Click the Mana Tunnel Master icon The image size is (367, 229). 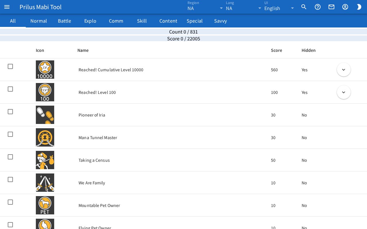click(x=45, y=137)
